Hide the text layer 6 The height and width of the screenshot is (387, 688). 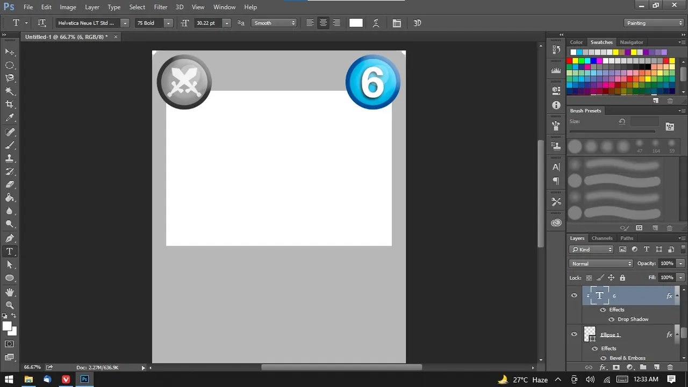[574, 296]
